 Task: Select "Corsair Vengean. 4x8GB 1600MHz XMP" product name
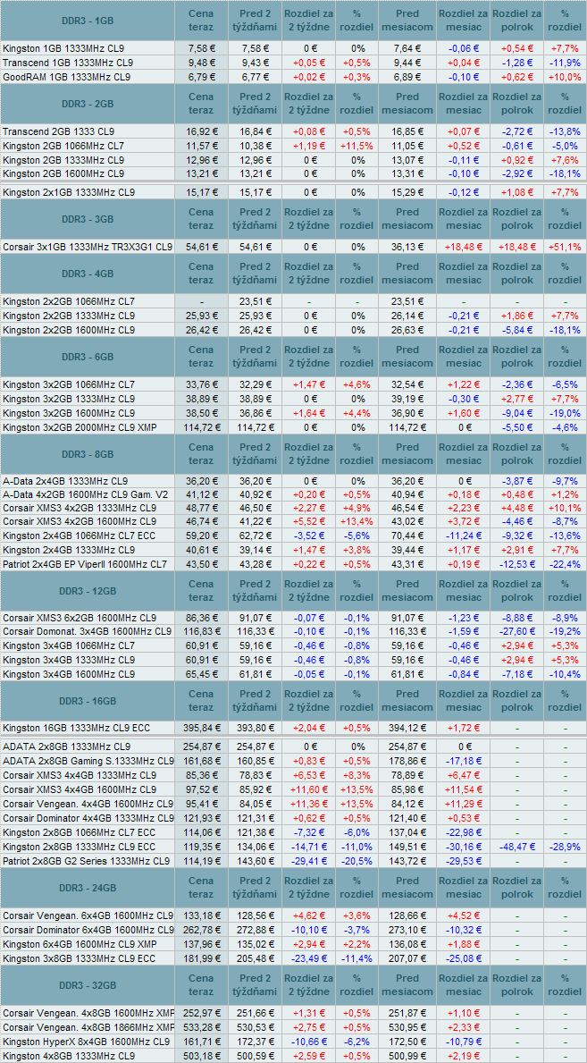coord(88,1013)
